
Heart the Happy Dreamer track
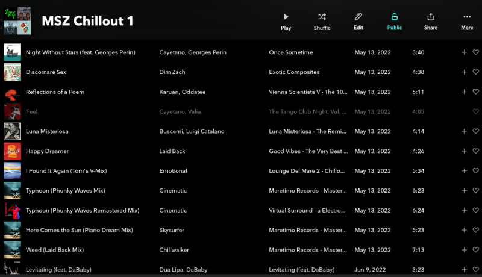[475, 151]
